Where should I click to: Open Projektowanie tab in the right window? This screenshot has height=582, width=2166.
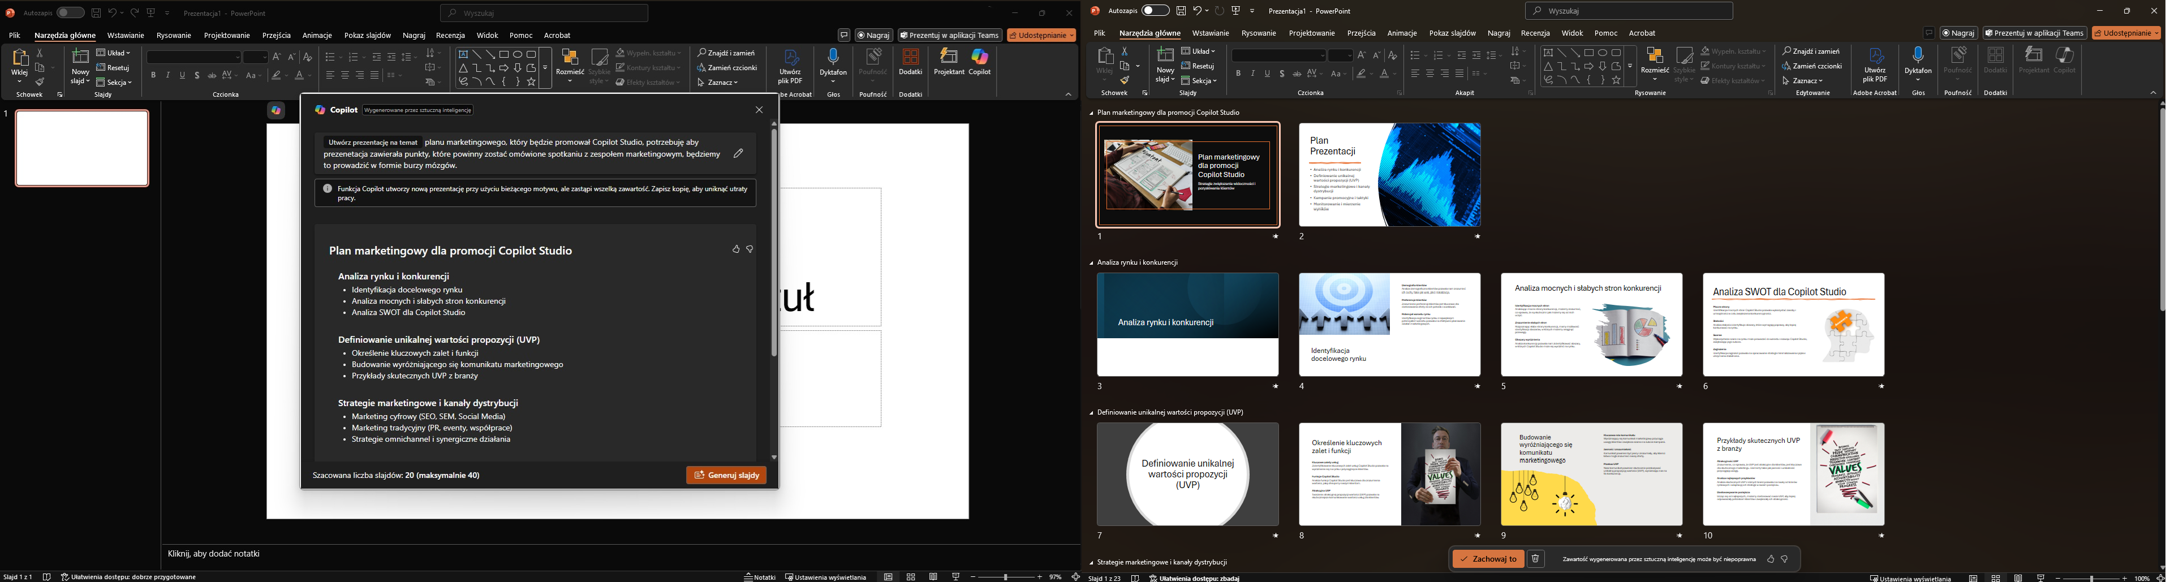tap(1312, 33)
